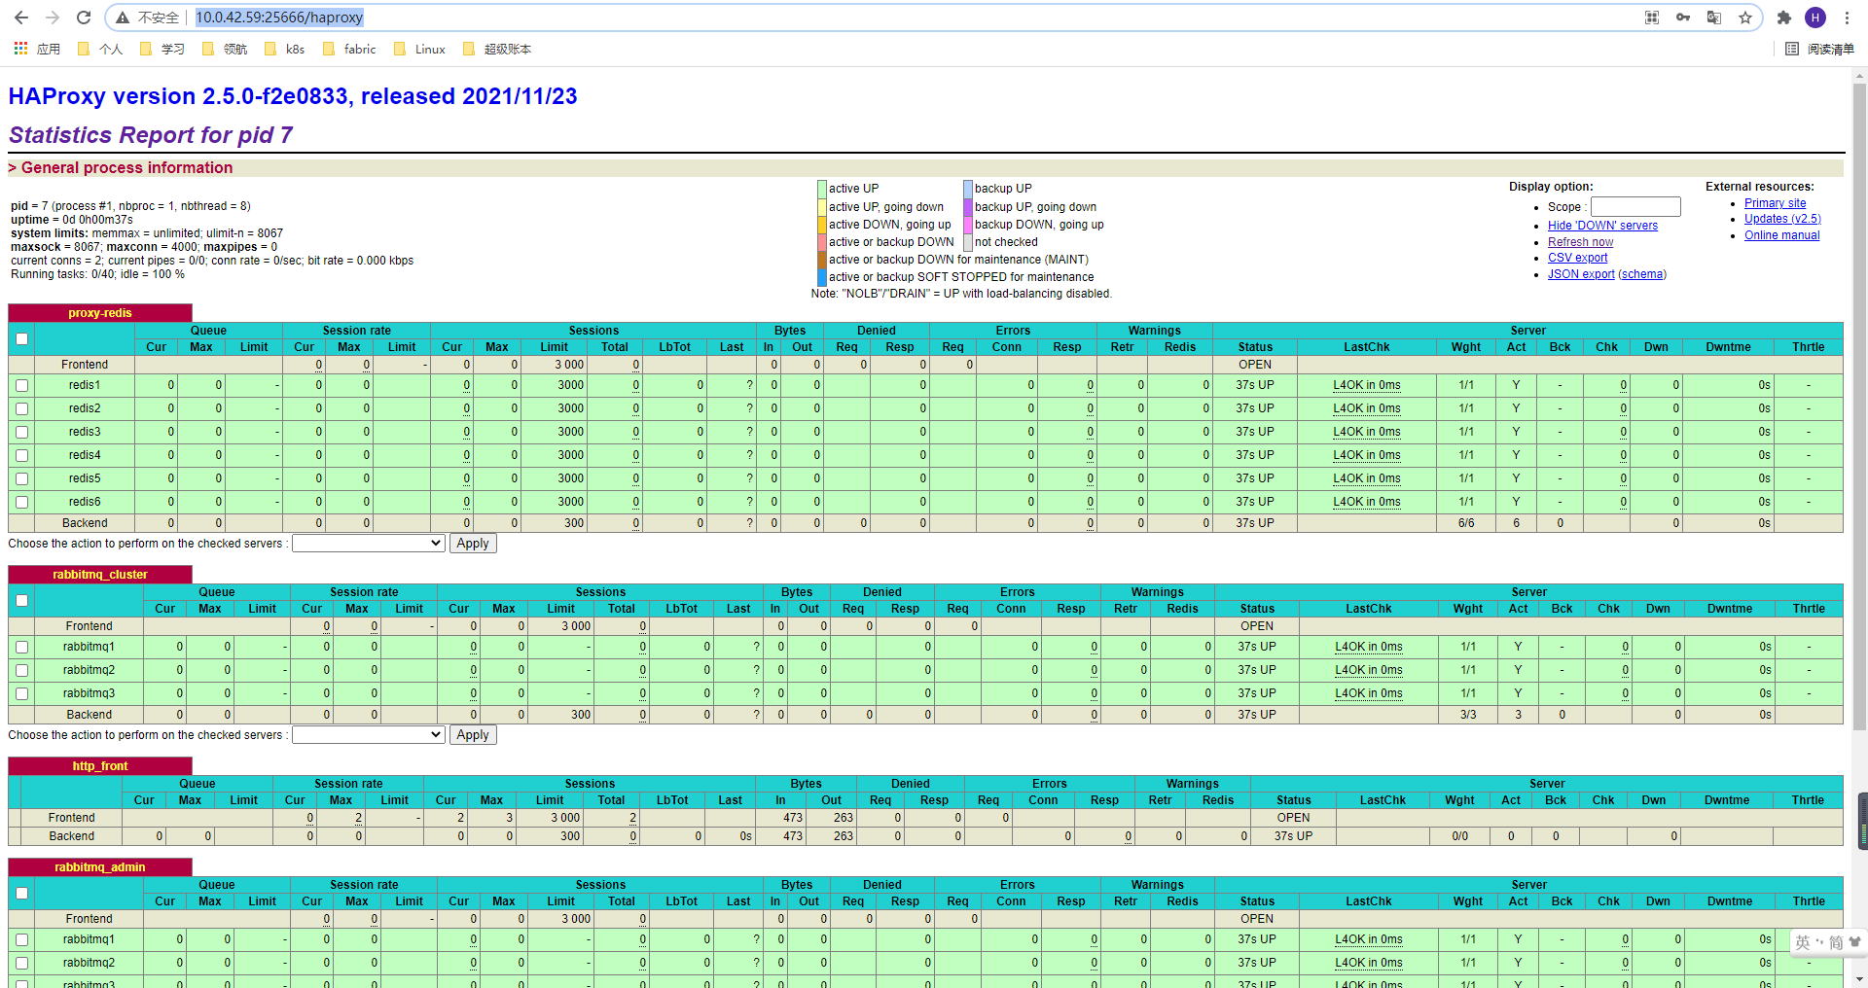Click the General process information heading
The image size is (1868, 988).
(x=127, y=168)
